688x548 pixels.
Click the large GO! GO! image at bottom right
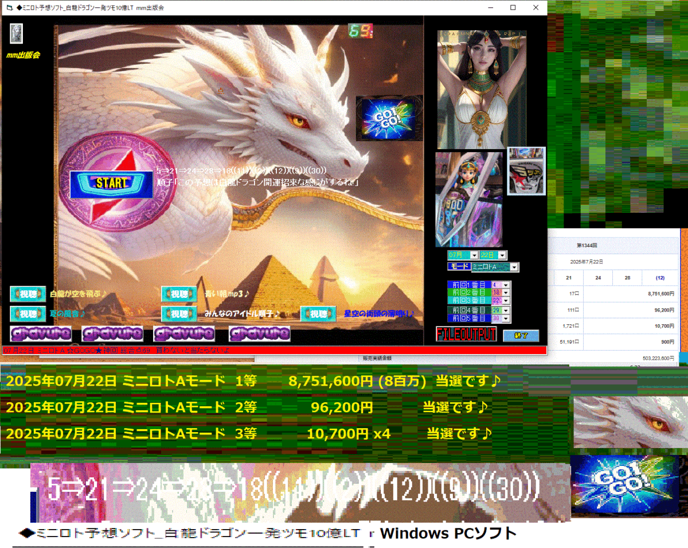(x=629, y=485)
